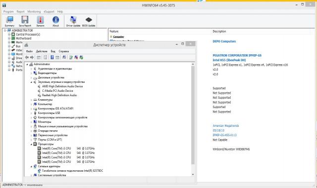The width and height of the screenshot is (317, 188).
Task: Click the scan for hardware changes icon
Action: (x=64, y=57)
